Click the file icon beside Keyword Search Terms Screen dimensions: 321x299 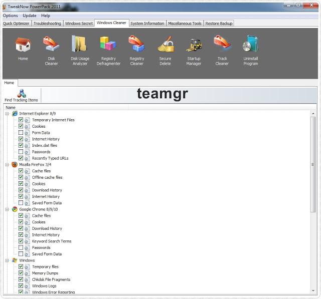tap(27, 241)
